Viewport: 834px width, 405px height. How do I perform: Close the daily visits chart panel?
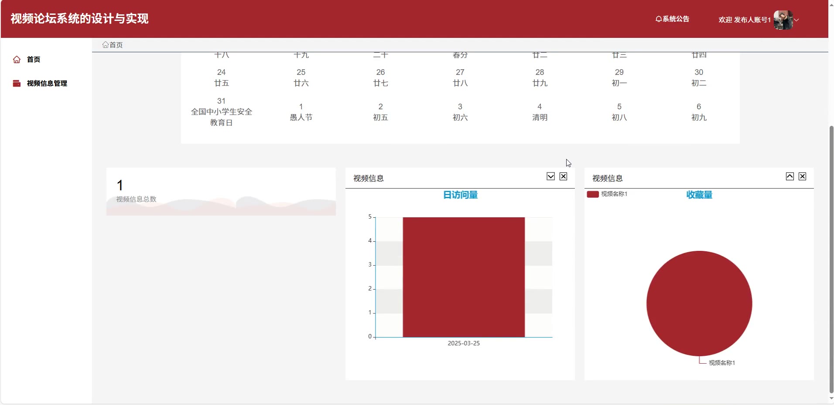(563, 176)
